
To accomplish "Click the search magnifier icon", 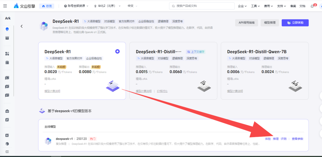I will (x=173, y=6).
